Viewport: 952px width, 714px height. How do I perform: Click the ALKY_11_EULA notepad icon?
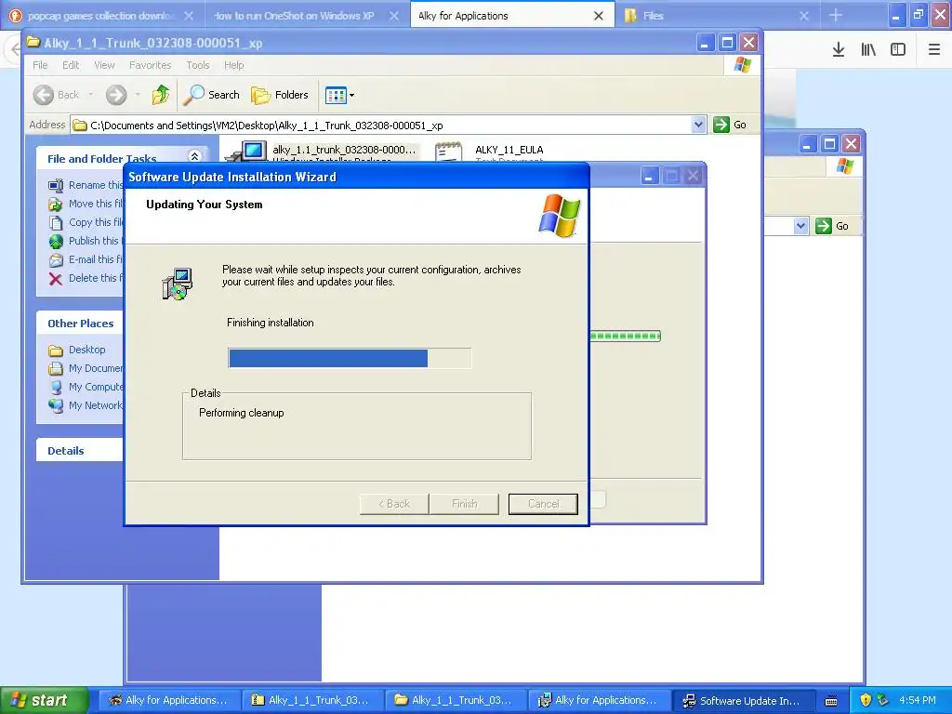point(449,152)
